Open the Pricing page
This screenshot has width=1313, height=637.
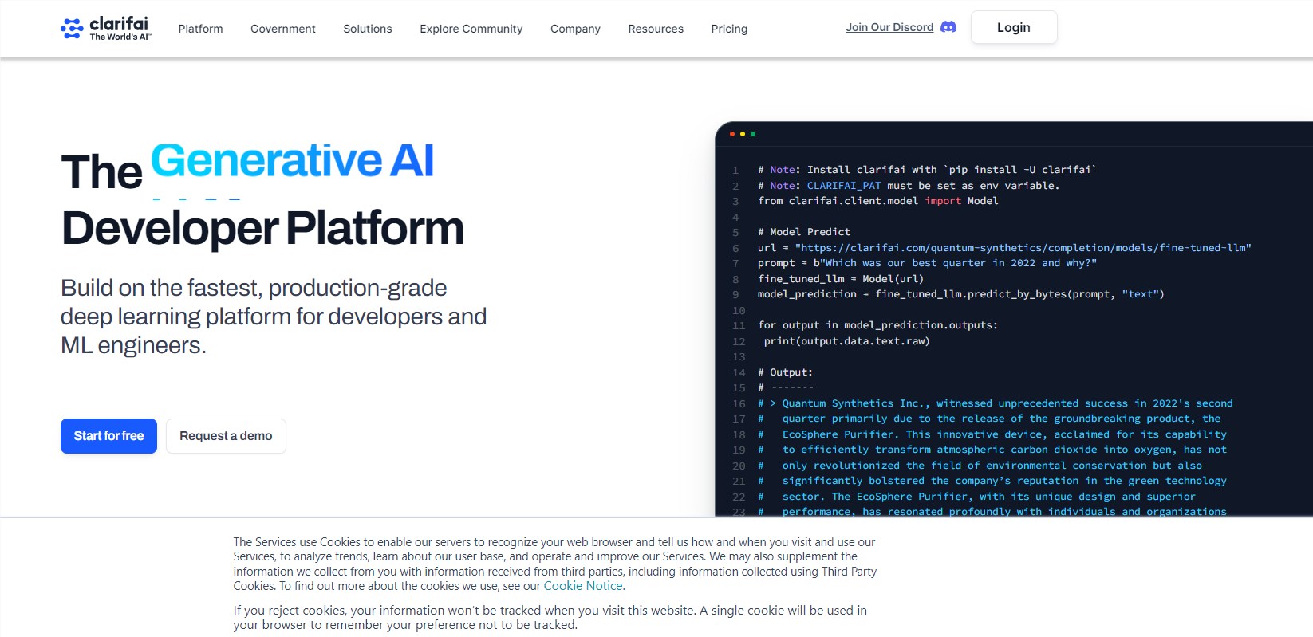tap(729, 29)
